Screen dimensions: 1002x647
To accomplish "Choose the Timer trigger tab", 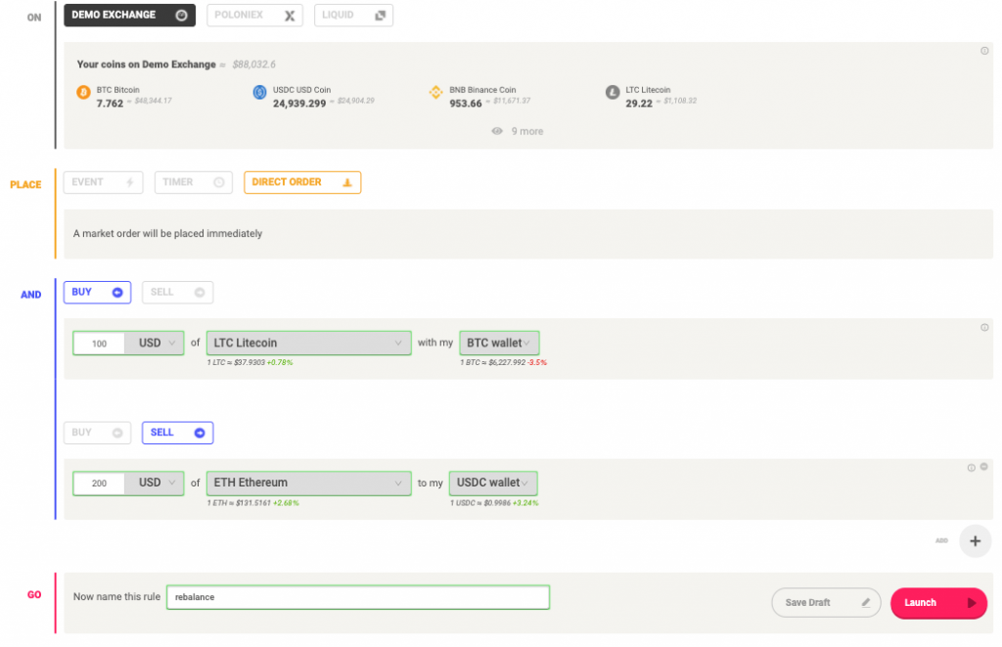I will coord(193,183).
